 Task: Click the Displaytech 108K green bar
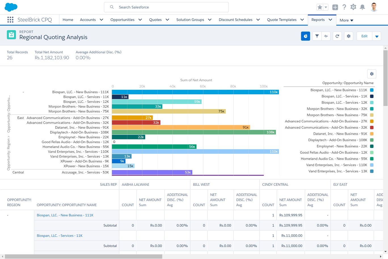tap(193, 132)
